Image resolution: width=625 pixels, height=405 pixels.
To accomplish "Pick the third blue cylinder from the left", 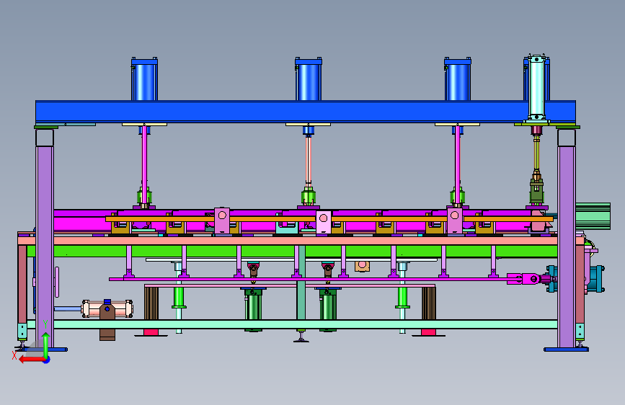I will 458,79.
